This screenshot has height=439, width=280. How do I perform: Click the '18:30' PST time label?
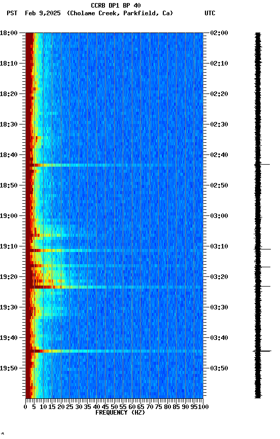pyautogui.click(x=9, y=124)
